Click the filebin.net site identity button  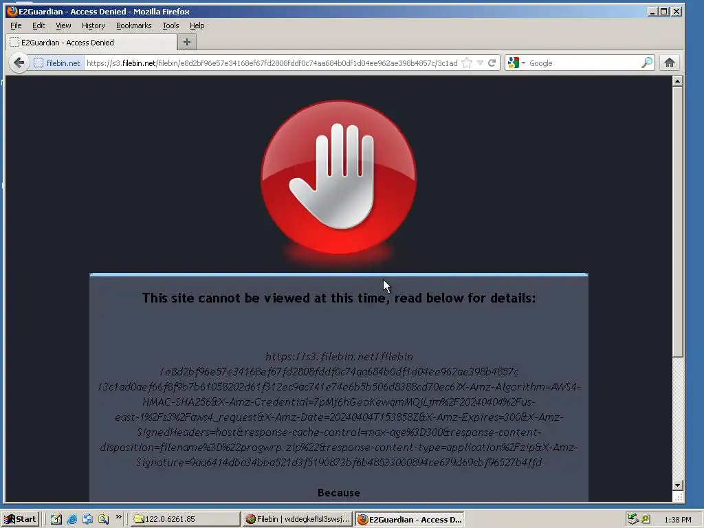pyautogui.click(x=57, y=63)
